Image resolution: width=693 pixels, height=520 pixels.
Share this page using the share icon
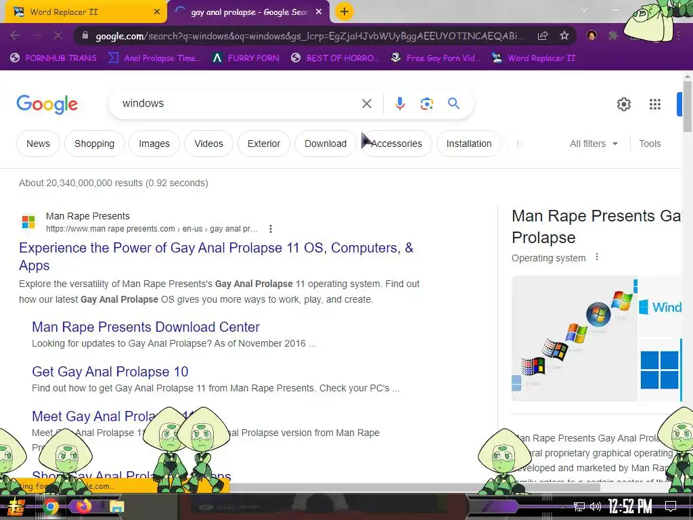[x=543, y=36]
